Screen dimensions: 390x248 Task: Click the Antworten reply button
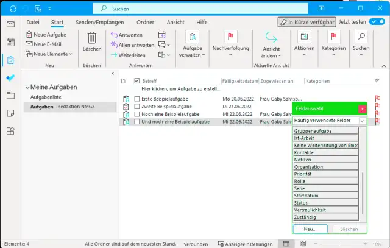pos(127,35)
